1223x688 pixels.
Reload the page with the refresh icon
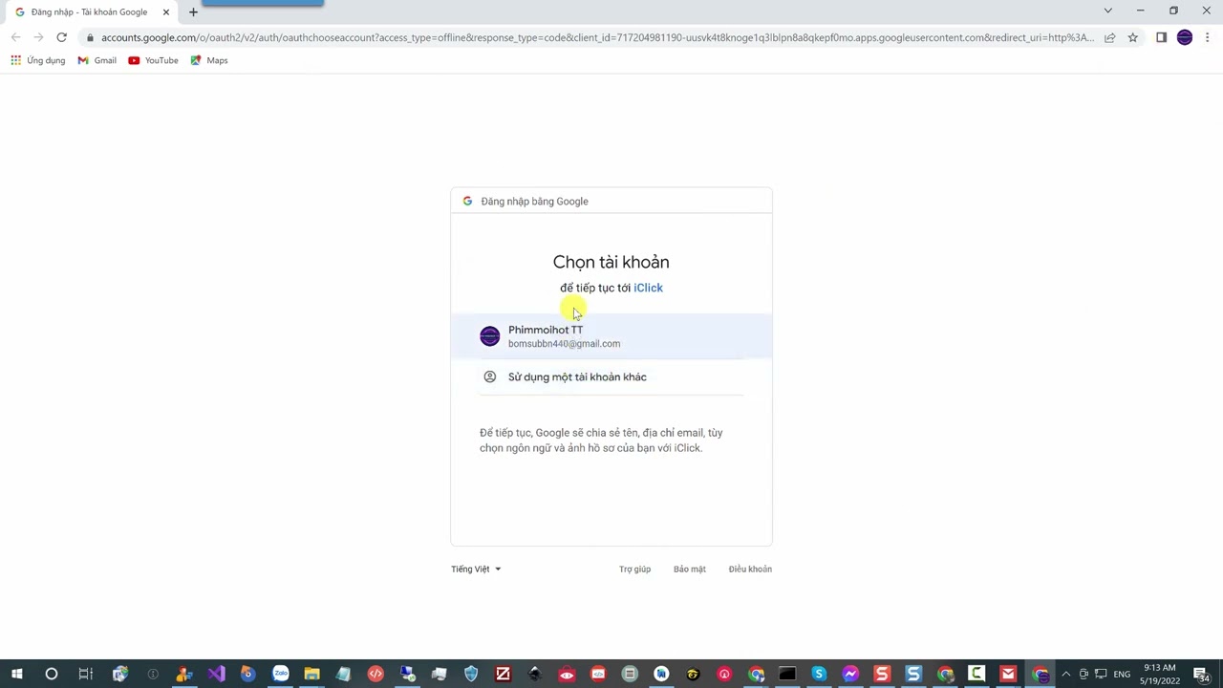point(61,37)
